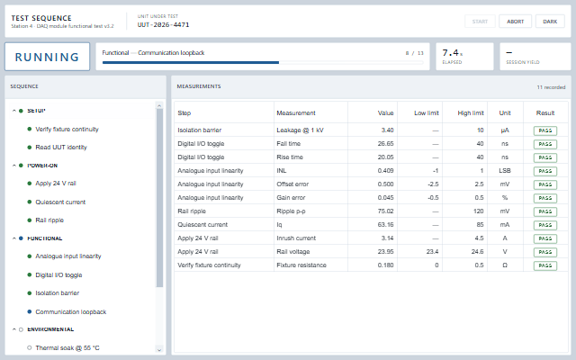Select the Verify fixture continuity step
This screenshot has height=360, width=576.
click(67, 130)
